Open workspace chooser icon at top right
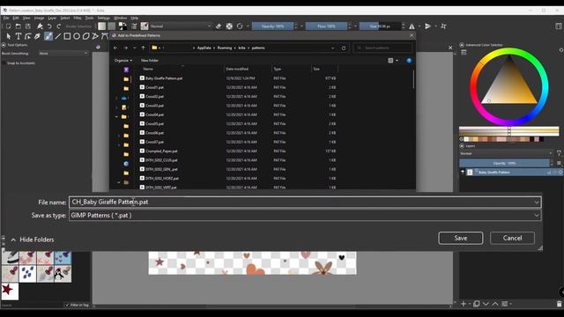 point(559,26)
